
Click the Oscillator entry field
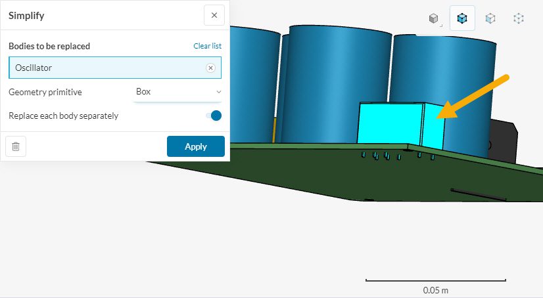pos(105,68)
